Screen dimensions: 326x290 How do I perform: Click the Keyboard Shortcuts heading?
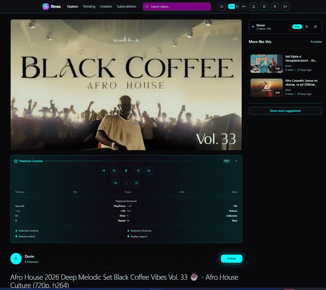coord(126,201)
